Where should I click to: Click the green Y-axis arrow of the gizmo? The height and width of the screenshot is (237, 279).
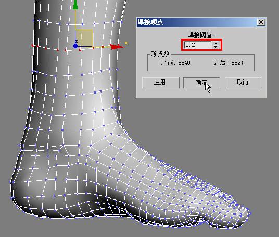(75, 4)
